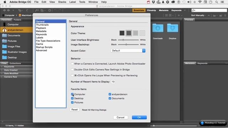Enable Click Opens the Loupe checkbox
228x128 pixels.
coord(72,75)
